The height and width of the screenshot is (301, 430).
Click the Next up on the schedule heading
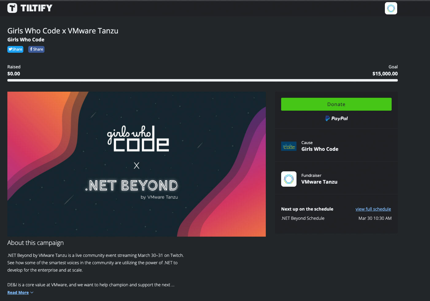tap(307, 209)
